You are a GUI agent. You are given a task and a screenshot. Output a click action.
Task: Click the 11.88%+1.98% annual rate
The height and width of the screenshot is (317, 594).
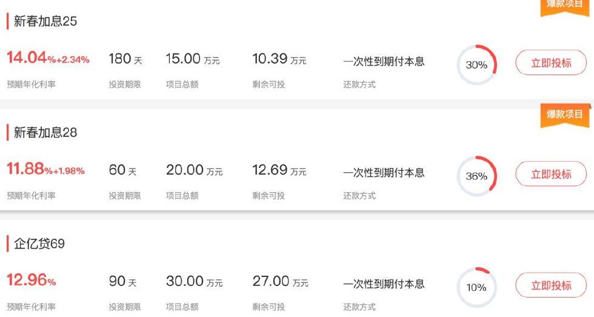(x=45, y=170)
